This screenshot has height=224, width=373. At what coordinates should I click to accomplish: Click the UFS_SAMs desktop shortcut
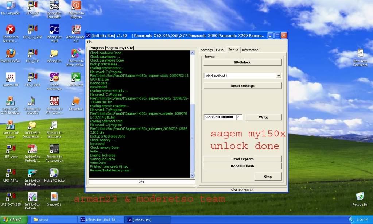(x=32, y=80)
